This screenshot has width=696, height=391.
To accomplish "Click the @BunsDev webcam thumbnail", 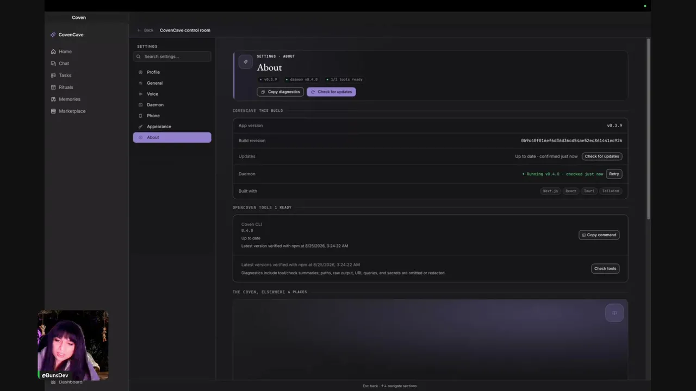I will pyautogui.click(x=73, y=345).
